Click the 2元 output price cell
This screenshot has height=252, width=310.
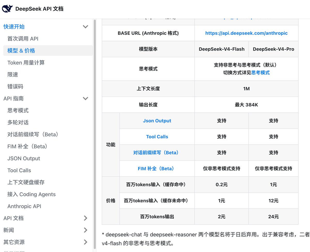[222, 217]
